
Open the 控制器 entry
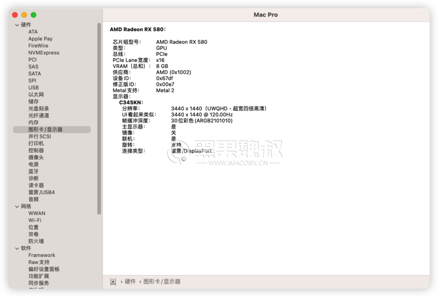pyautogui.click(x=36, y=151)
